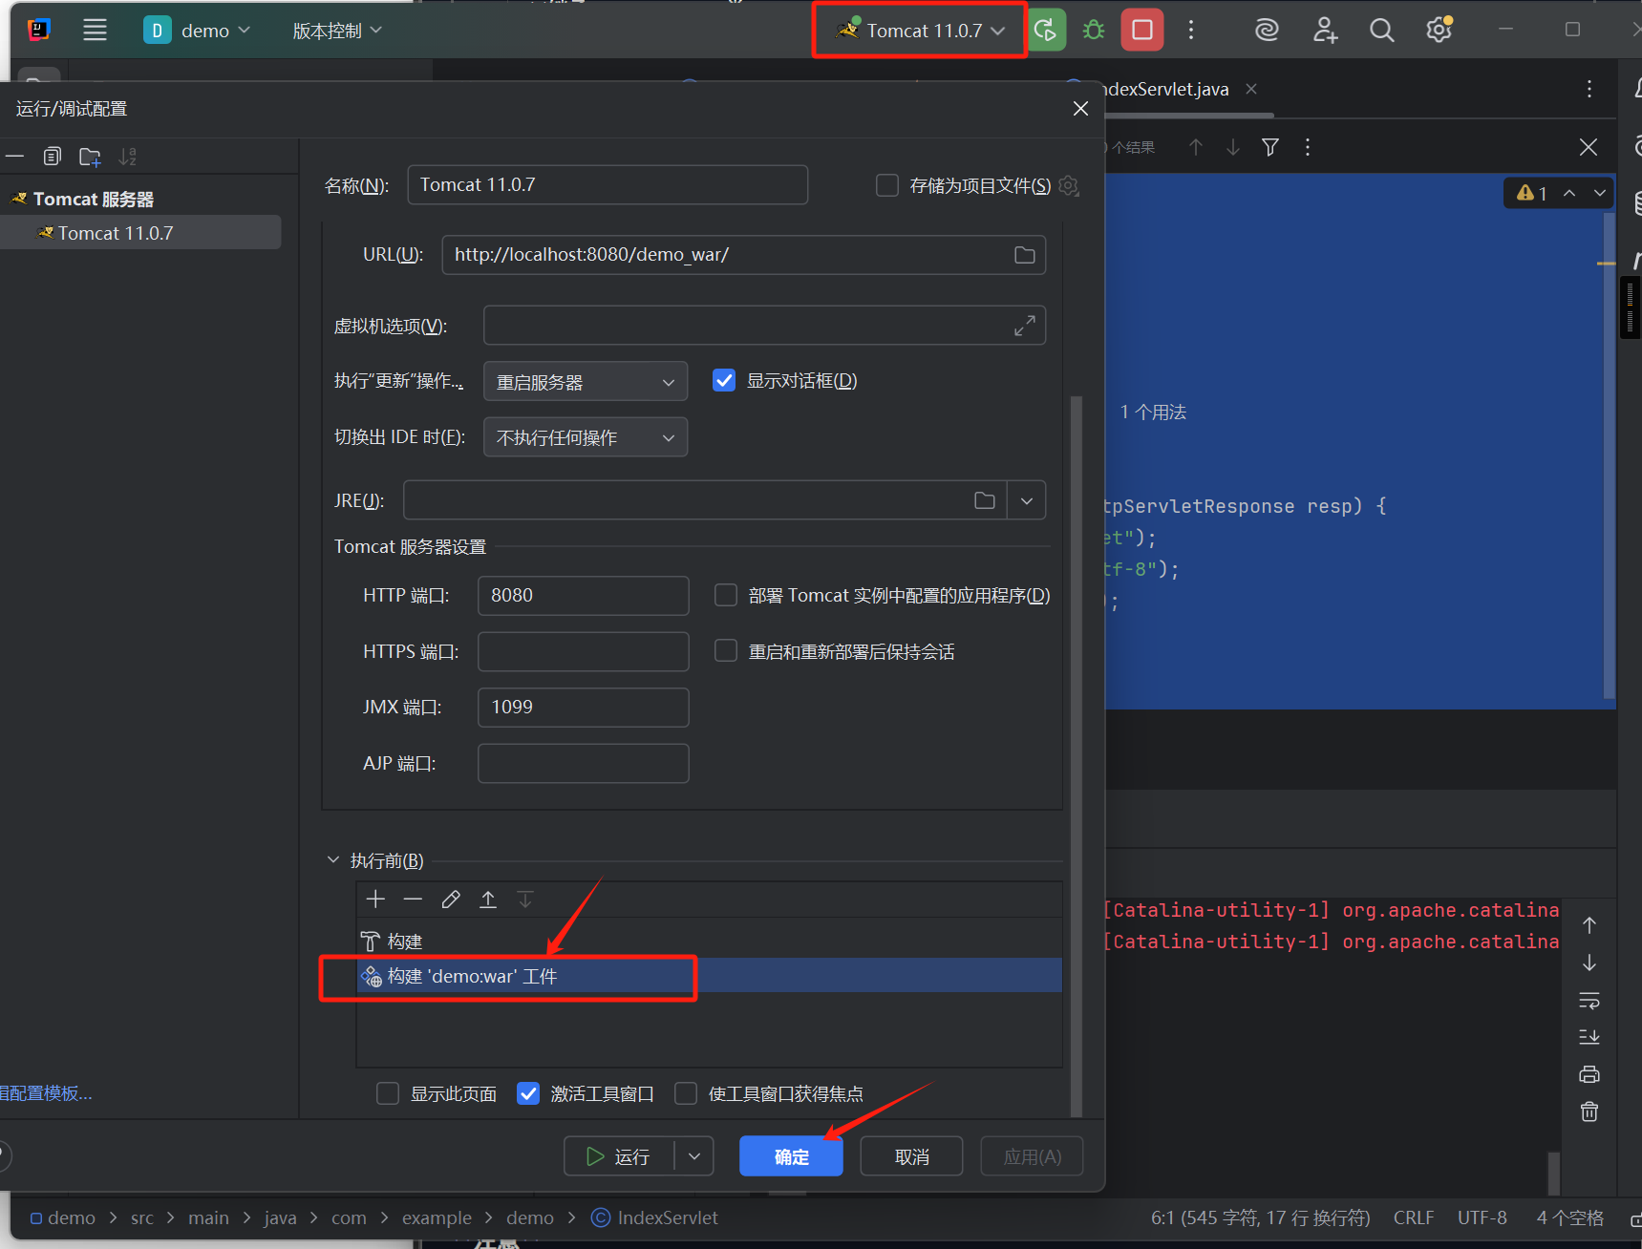
Task: Open Search Everywhere magnifier
Action: click(x=1381, y=31)
